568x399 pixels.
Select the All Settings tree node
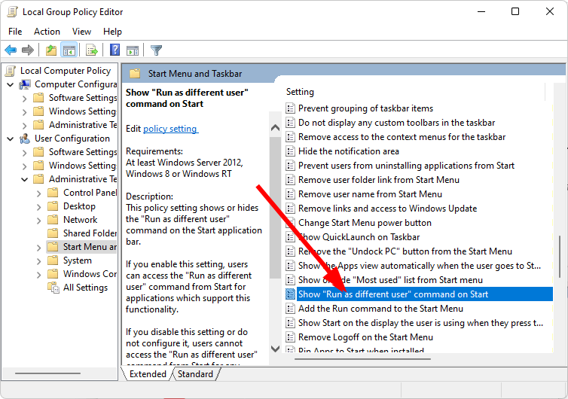[85, 288]
